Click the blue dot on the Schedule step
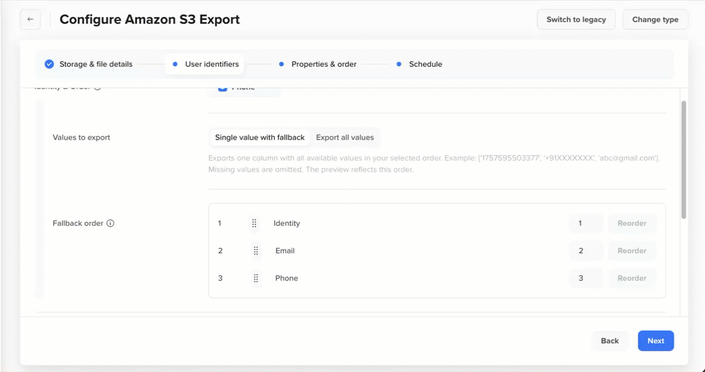Screen dimensions: 705x372 [x=398, y=64]
